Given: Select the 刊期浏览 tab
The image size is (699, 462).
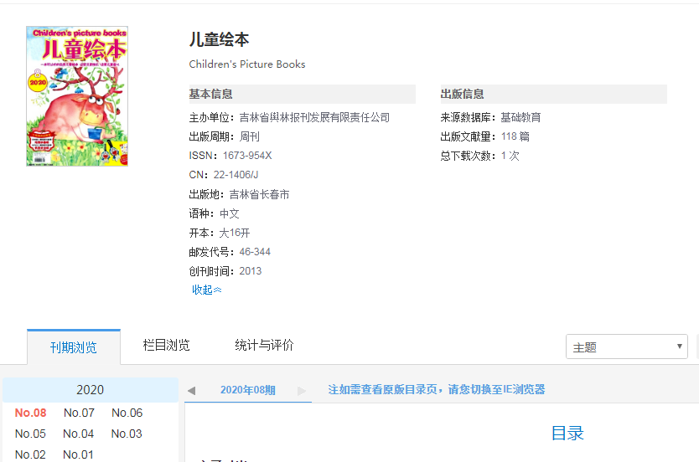Looking at the screenshot, I should click(73, 346).
